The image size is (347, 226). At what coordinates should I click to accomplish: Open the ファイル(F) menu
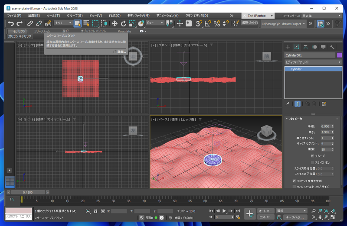click(14, 16)
